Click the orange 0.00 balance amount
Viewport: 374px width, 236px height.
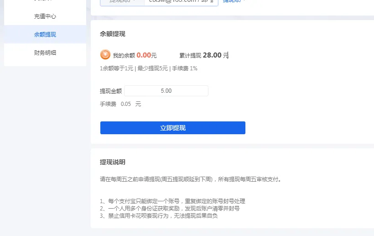pos(144,55)
